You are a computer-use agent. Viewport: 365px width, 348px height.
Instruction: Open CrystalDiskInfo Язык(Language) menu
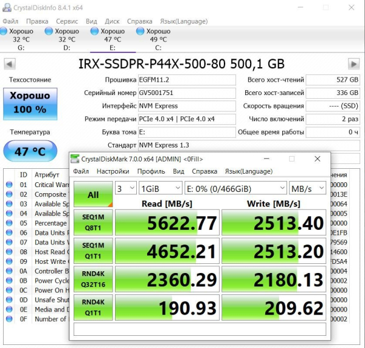point(184,21)
